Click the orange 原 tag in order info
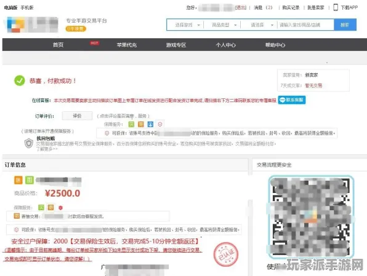The width and height of the screenshot is (367, 276). (18, 179)
